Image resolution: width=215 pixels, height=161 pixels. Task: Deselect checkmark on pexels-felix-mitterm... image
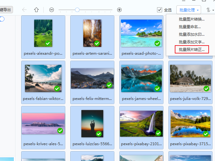click(109, 85)
